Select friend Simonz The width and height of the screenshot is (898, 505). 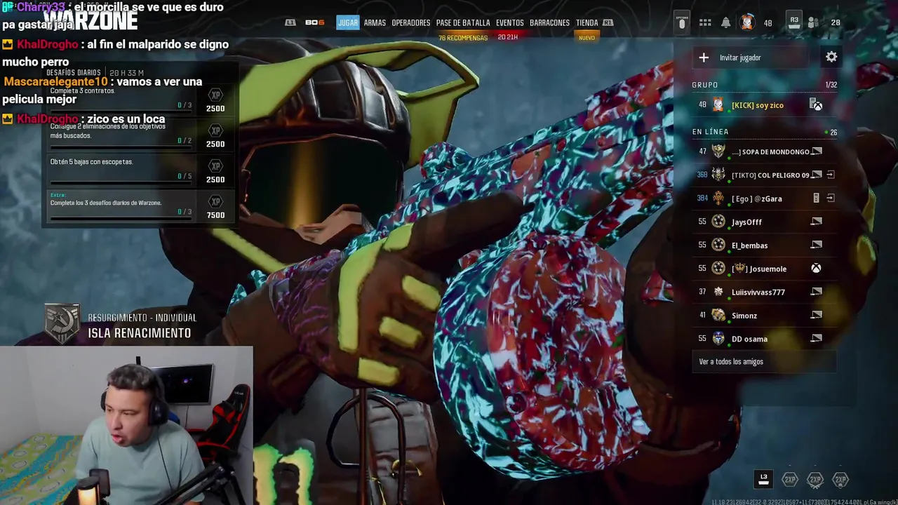(765, 316)
